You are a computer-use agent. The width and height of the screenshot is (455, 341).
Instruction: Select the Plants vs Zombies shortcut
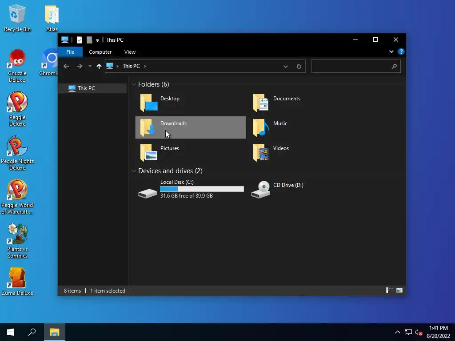pos(17,241)
